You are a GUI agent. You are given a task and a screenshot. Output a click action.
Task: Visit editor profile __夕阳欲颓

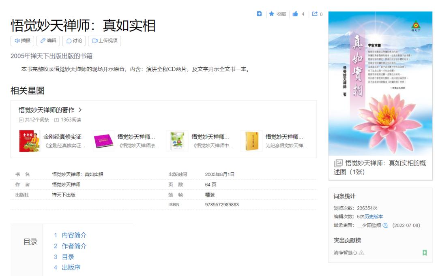pos(369,225)
